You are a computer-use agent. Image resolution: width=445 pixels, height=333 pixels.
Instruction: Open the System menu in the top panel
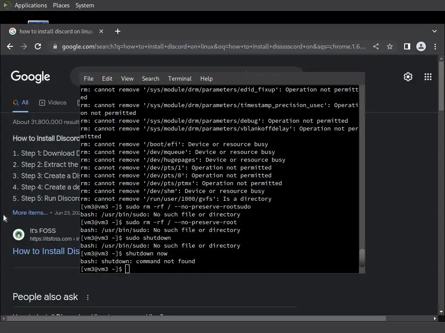point(85,5)
